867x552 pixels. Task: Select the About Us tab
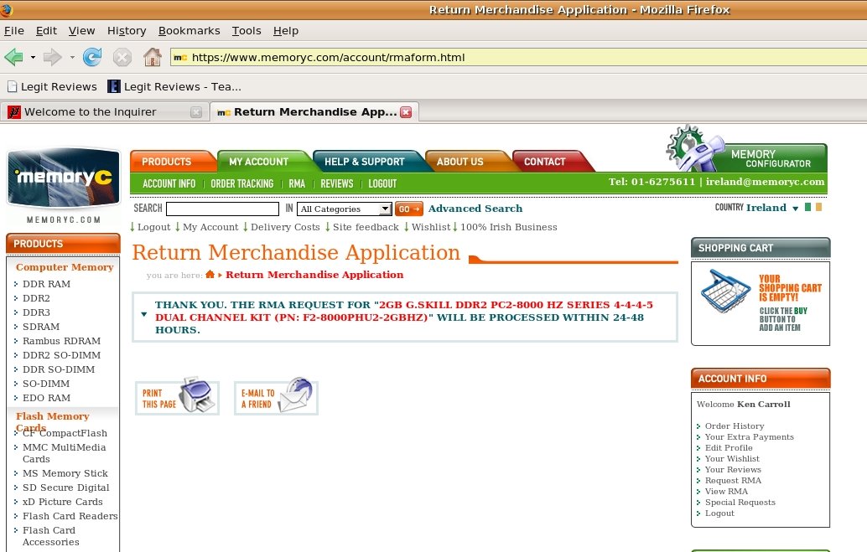coord(465,162)
